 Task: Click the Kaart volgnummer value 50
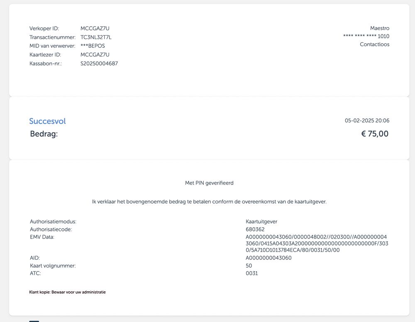click(249, 265)
